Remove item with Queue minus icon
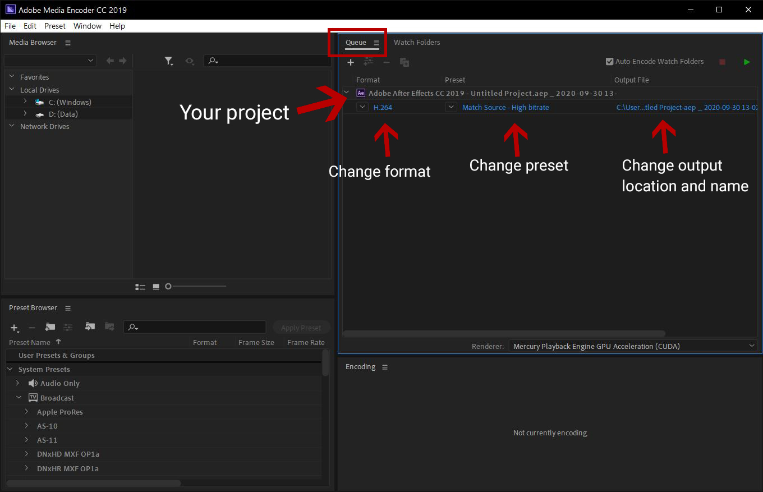This screenshot has height=492, width=763. (387, 62)
